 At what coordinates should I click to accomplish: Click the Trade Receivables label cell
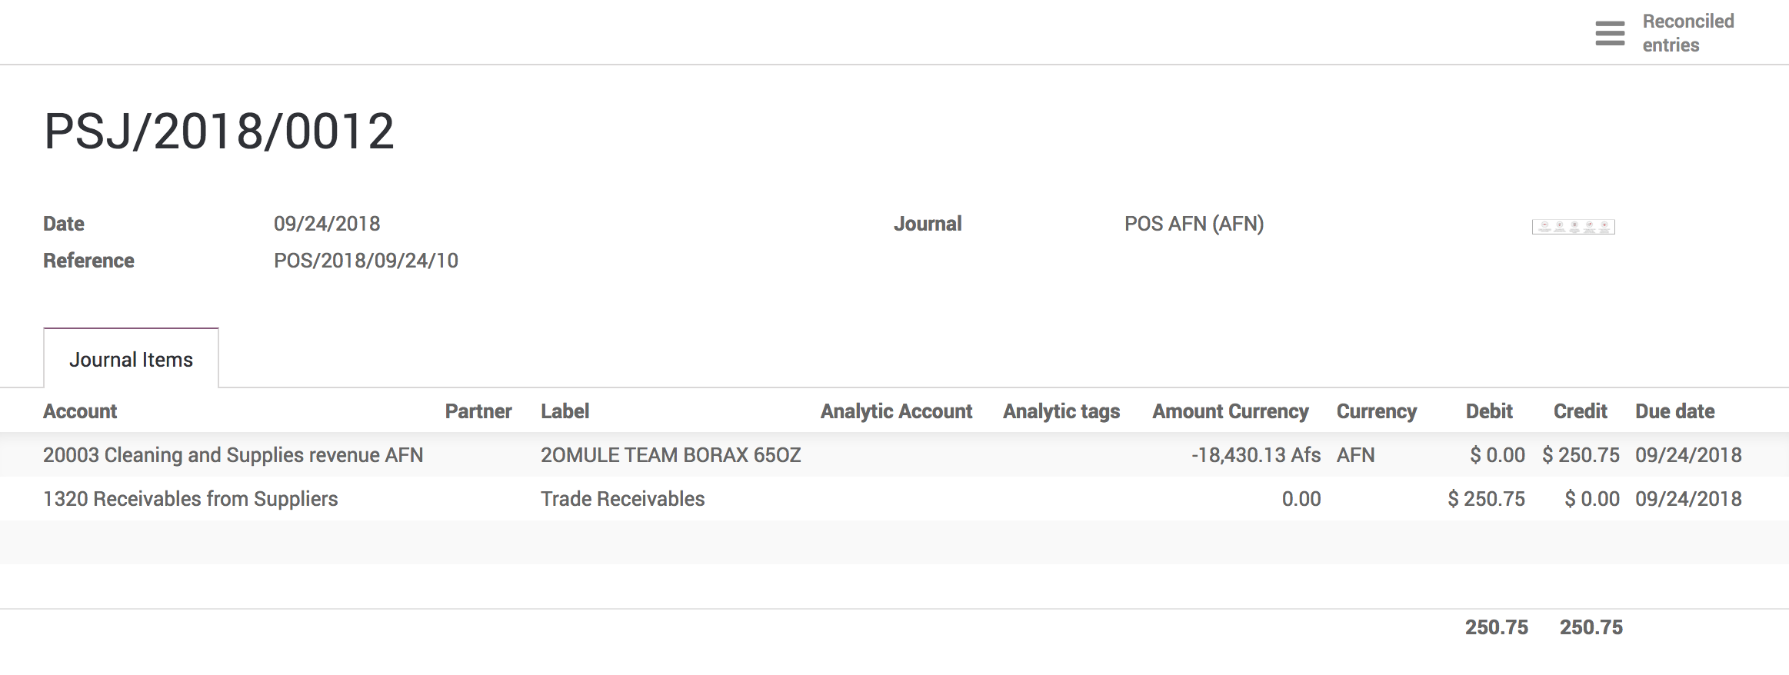point(623,499)
